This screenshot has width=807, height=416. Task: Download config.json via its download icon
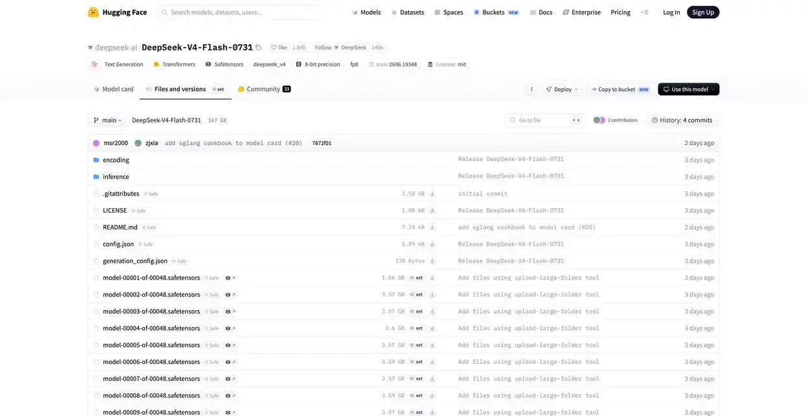tap(432, 244)
